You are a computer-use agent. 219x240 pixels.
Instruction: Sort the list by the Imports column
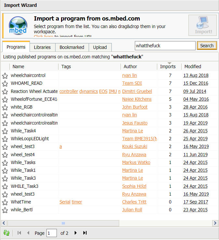tap(168, 67)
